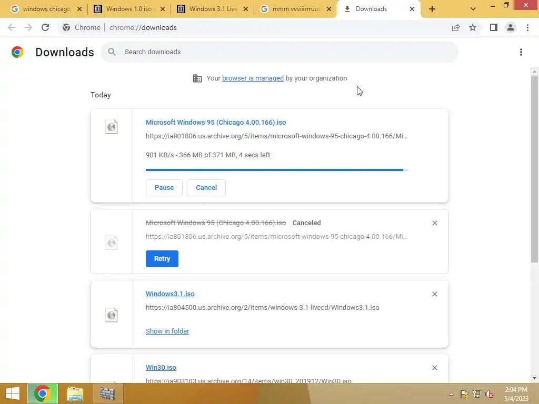The width and height of the screenshot is (539, 404).
Task: Open a new tab with plus button
Action: [432, 9]
